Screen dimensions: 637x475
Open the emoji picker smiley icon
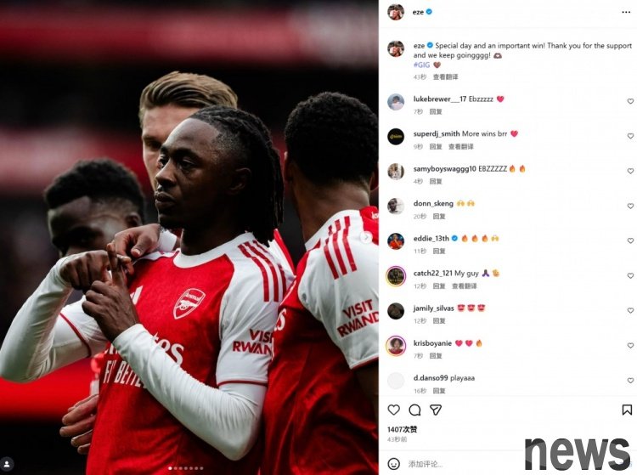coord(393,464)
